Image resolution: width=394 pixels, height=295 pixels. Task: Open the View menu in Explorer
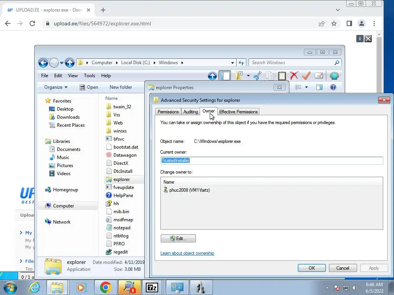73,76
